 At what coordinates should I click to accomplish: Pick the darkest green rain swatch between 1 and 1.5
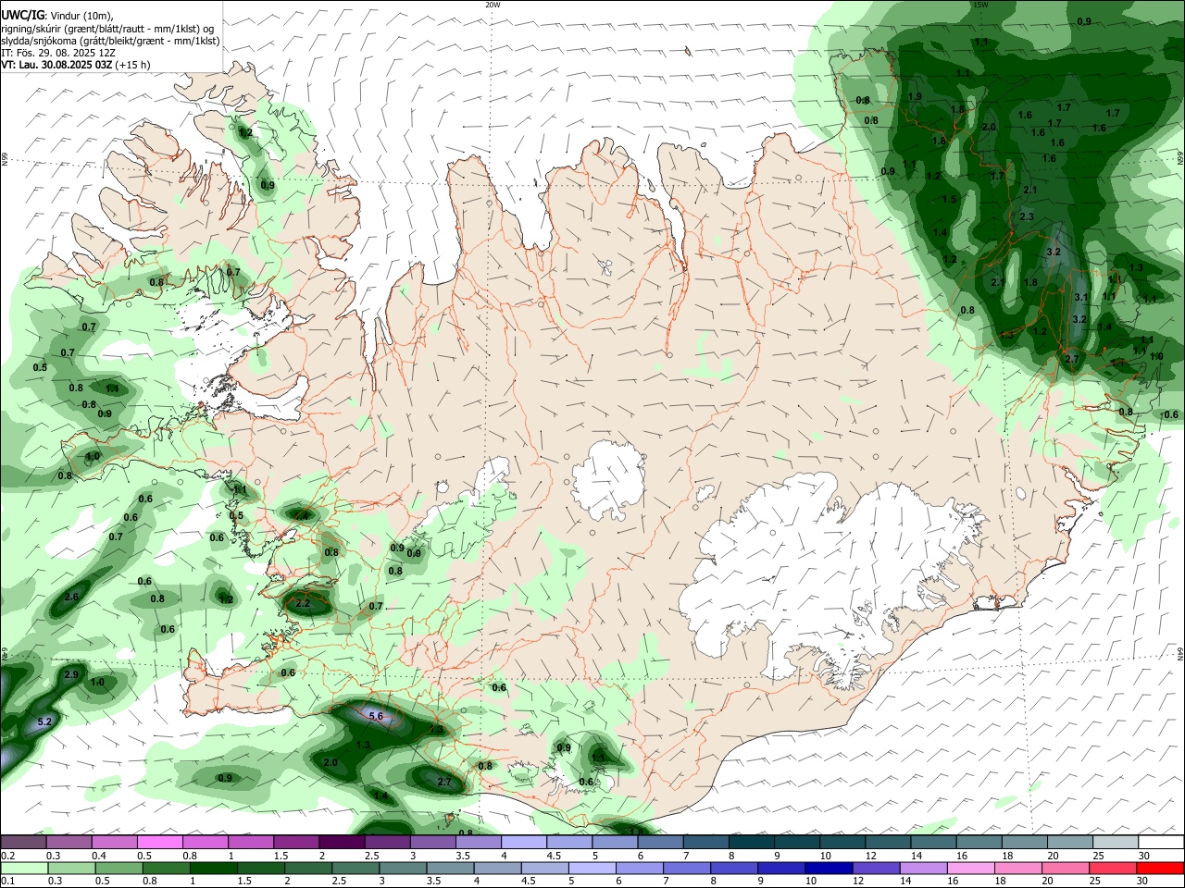click(213, 868)
